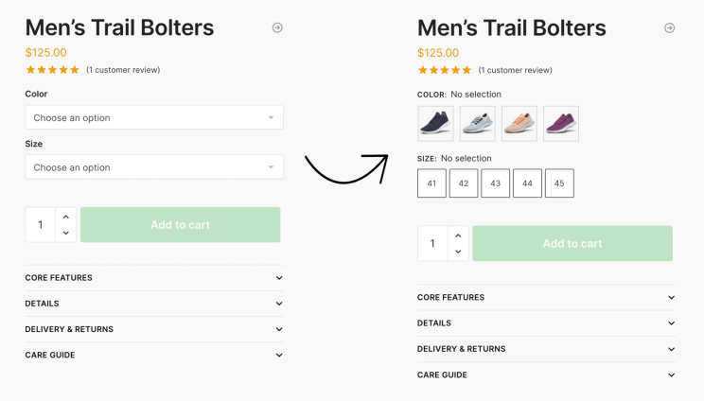Click the quantity input field on the left
Viewport: 704px width, 401px height.
click(x=41, y=225)
